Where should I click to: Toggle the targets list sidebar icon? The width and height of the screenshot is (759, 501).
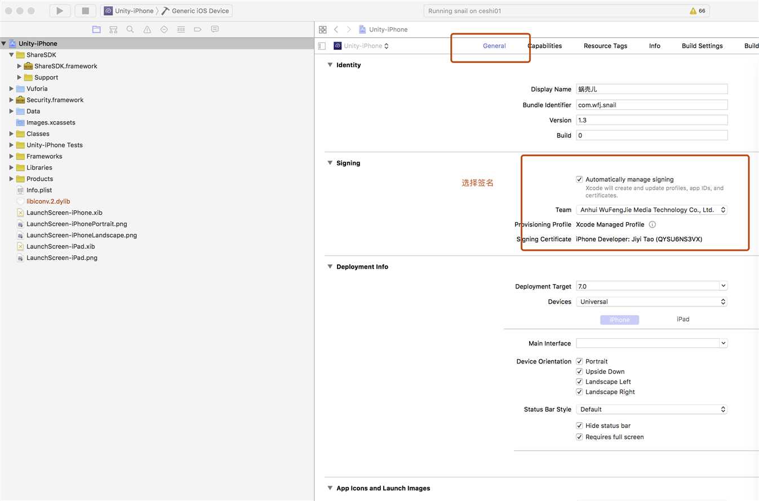(x=322, y=46)
